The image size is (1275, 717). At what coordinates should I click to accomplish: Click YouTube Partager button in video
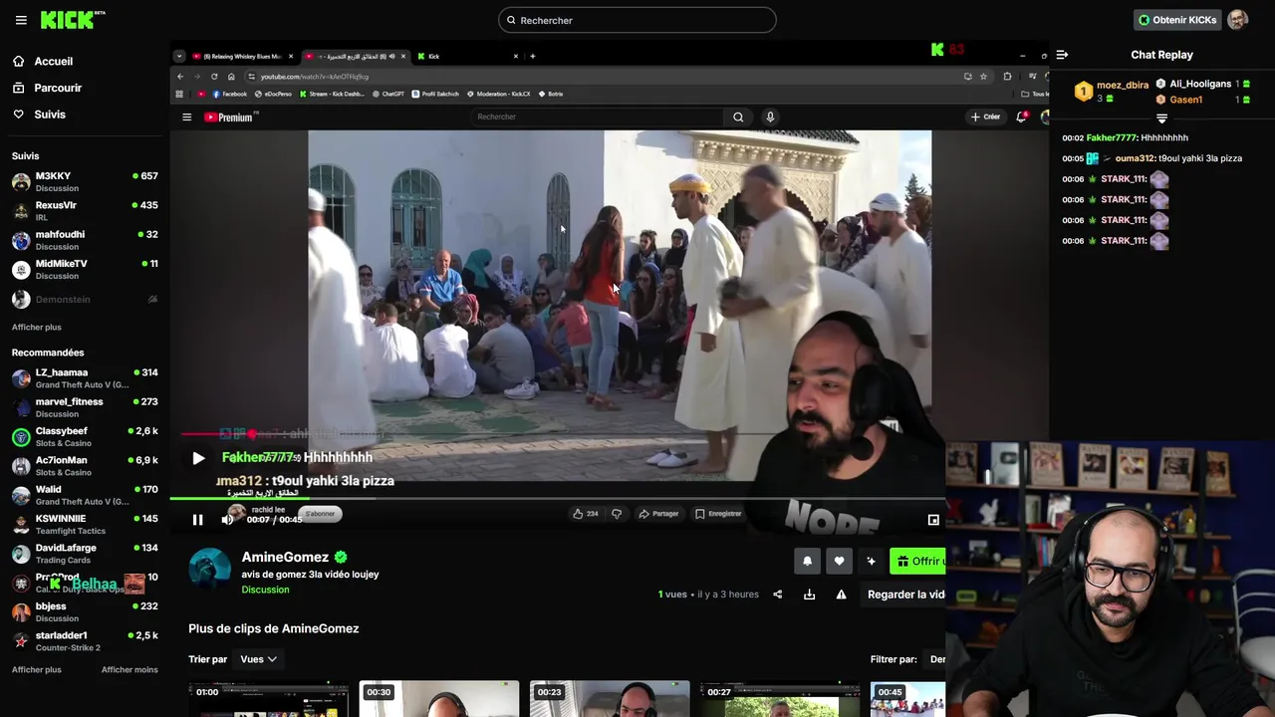[x=658, y=514]
